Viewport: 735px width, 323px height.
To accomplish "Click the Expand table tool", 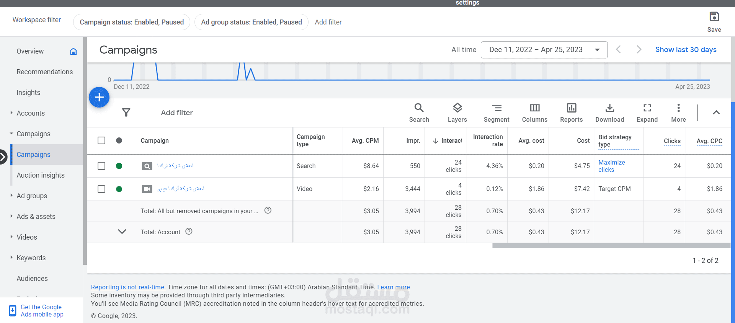I will pyautogui.click(x=647, y=113).
